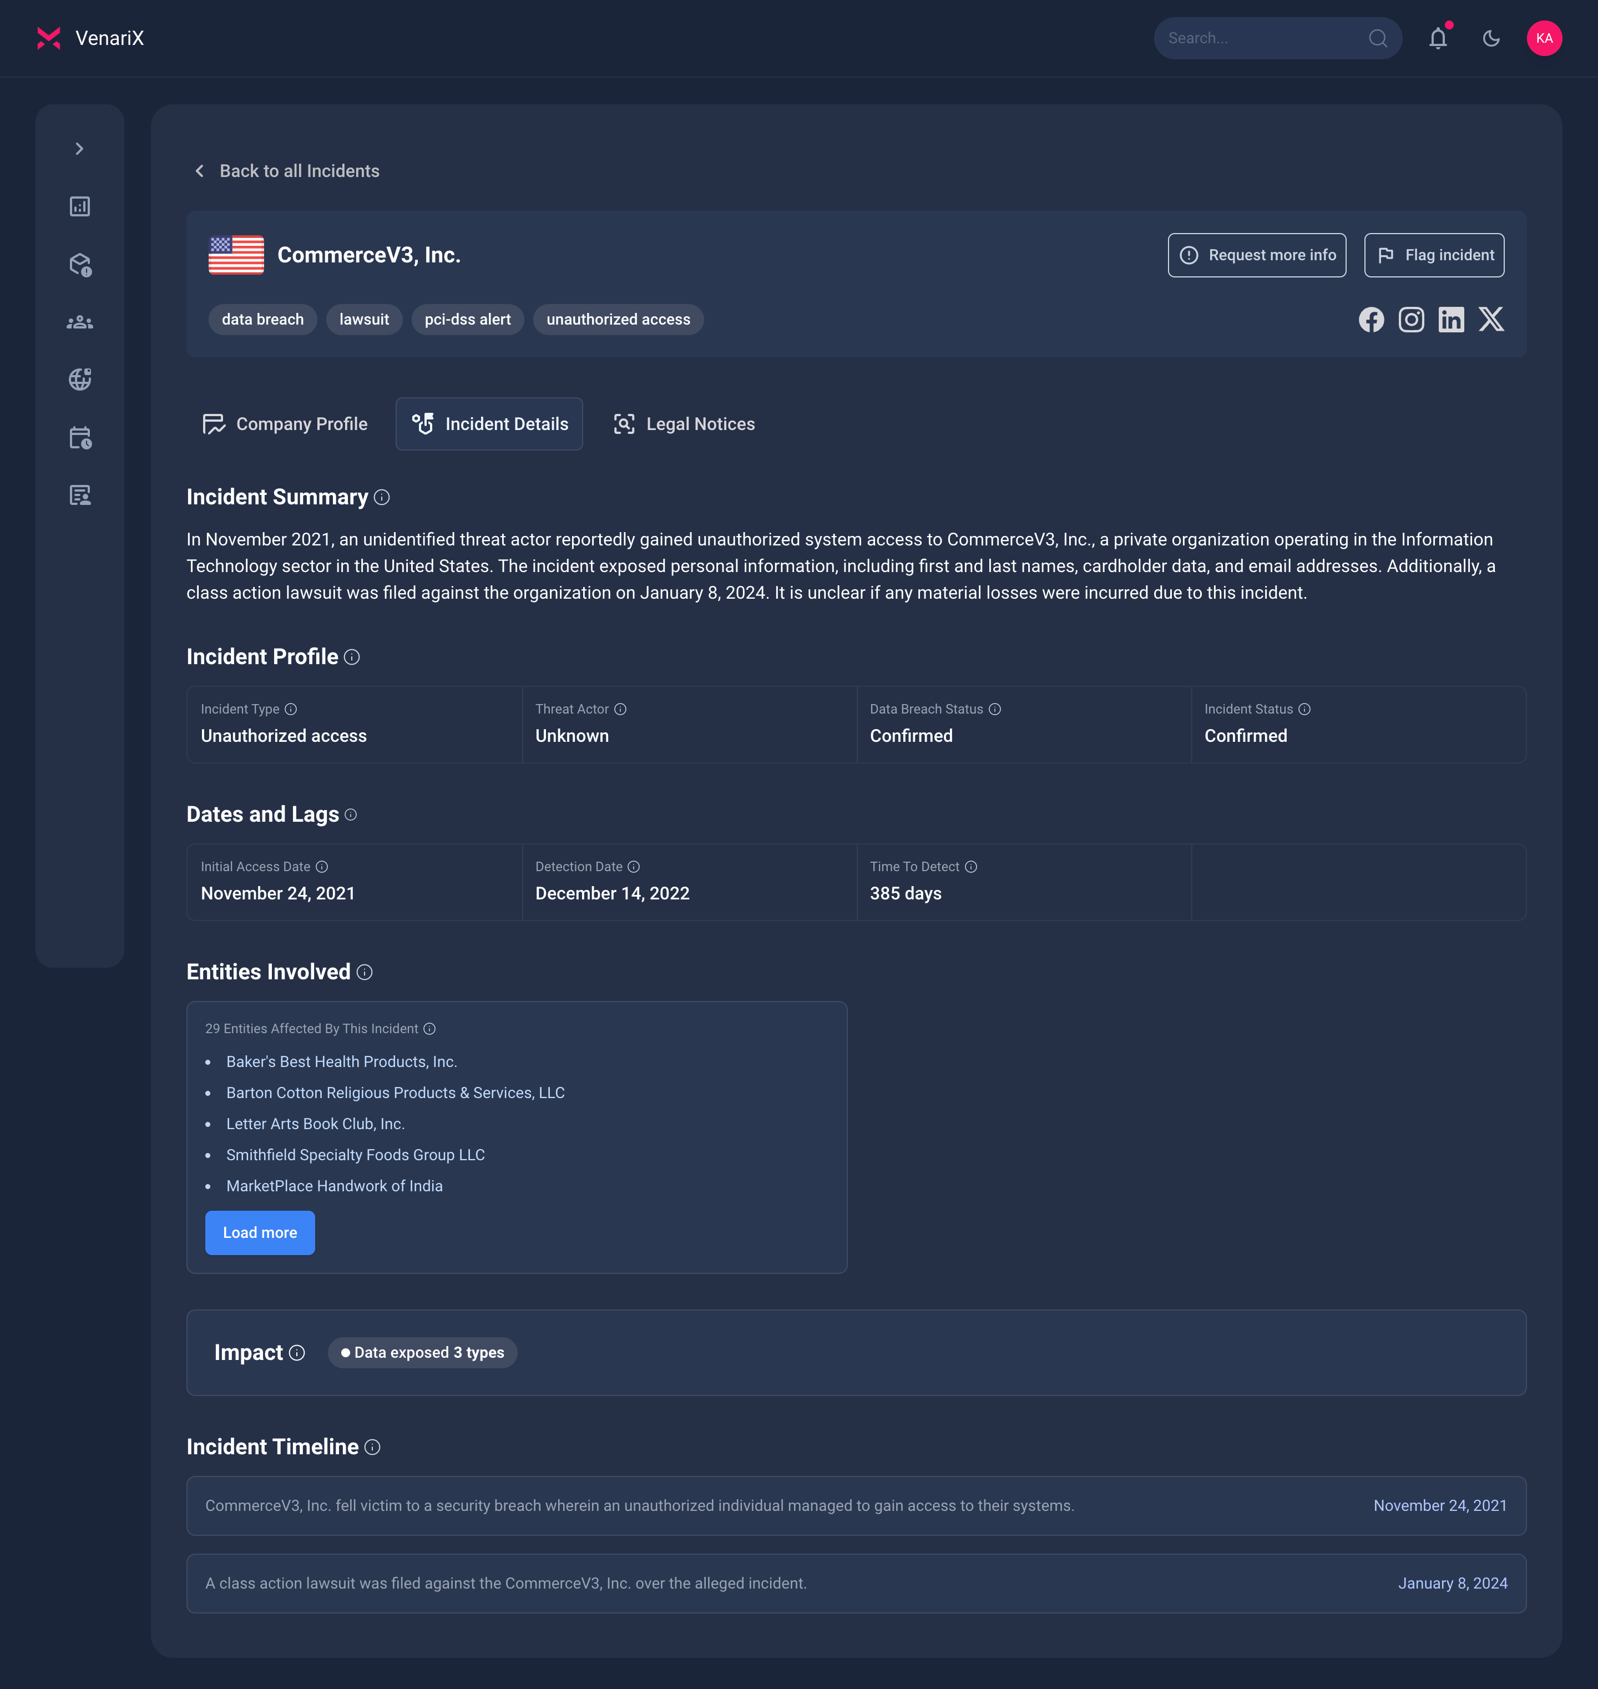This screenshot has width=1598, height=1689.
Task: Click the United States flag icon
Action: tap(236, 255)
